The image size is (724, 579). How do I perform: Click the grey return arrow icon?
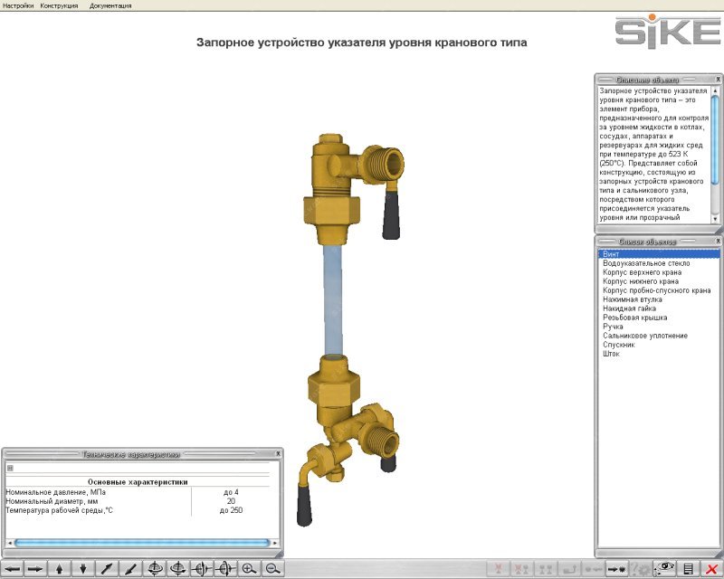(569, 569)
